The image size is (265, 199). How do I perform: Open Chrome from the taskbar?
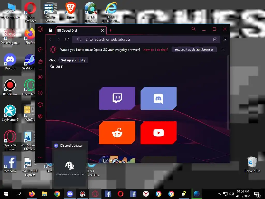(x=57, y=194)
